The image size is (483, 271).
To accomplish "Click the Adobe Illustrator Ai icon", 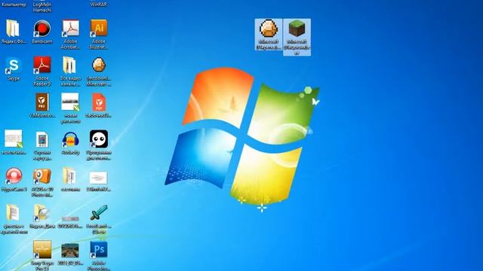I will [x=99, y=29].
